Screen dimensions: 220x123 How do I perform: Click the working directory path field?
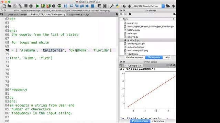(147, 6)
